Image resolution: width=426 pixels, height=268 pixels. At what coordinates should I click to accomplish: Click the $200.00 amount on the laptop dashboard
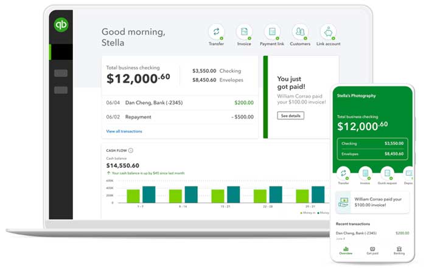pos(244,103)
